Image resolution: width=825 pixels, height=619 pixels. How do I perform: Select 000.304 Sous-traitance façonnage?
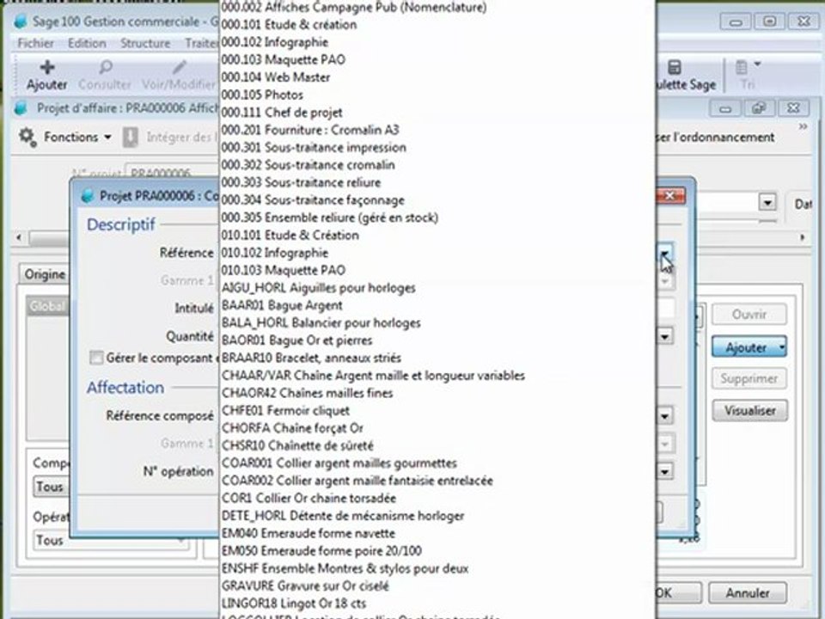313,200
